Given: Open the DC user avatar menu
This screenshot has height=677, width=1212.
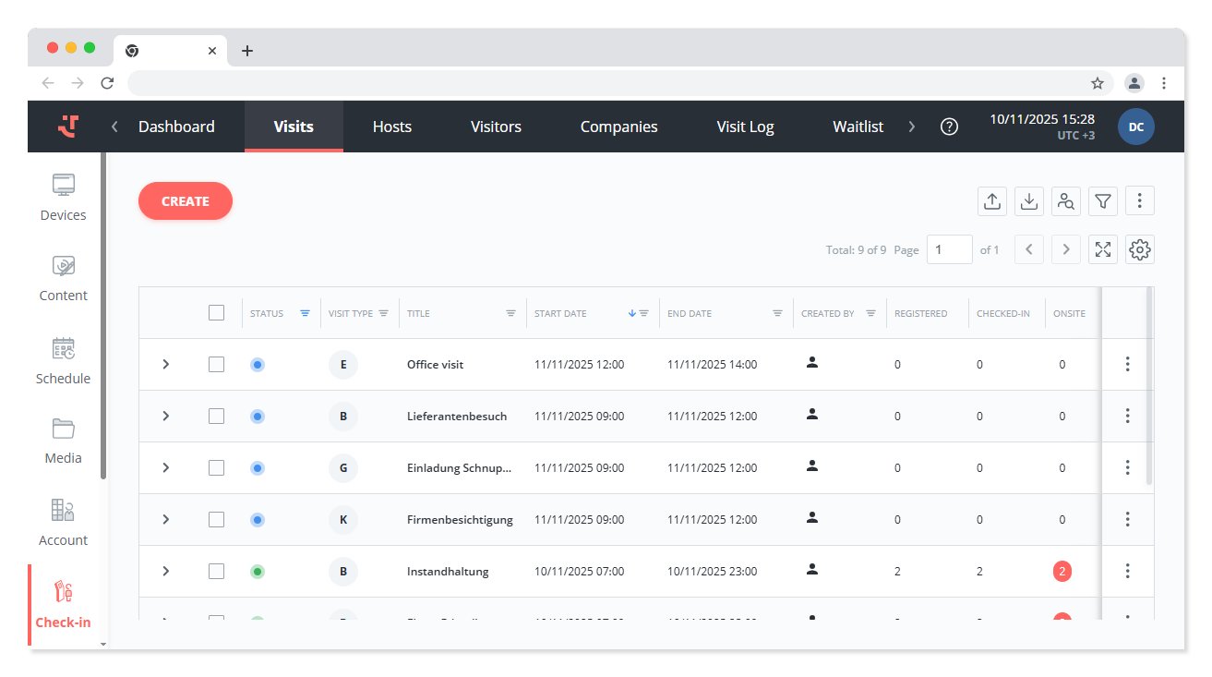Looking at the screenshot, I should [x=1135, y=127].
